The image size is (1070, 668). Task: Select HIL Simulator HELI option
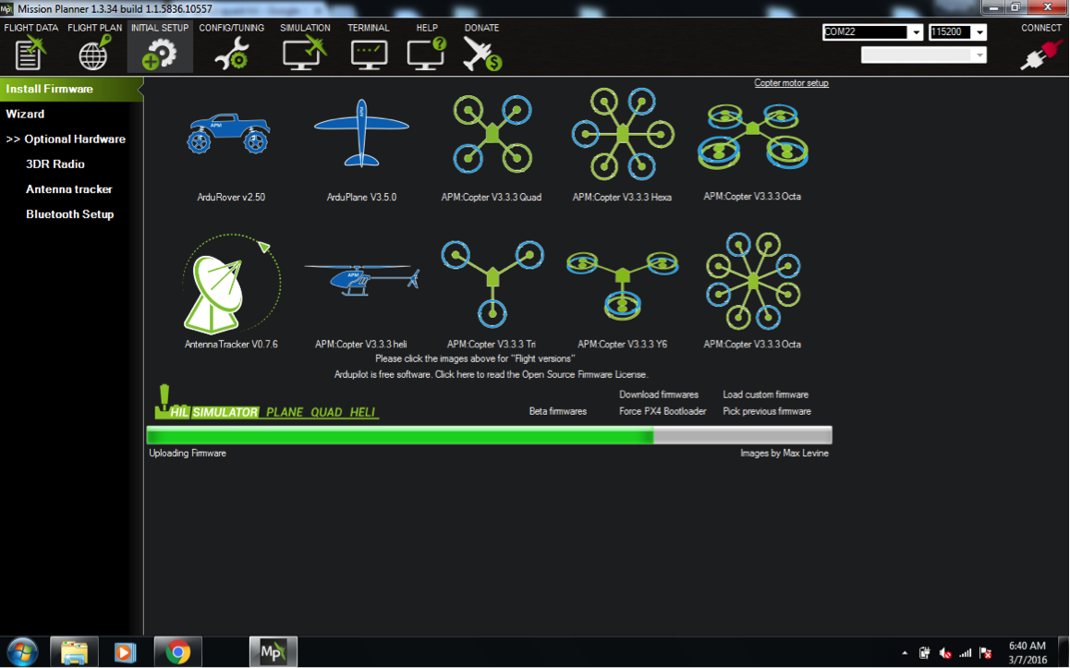click(362, 412)
